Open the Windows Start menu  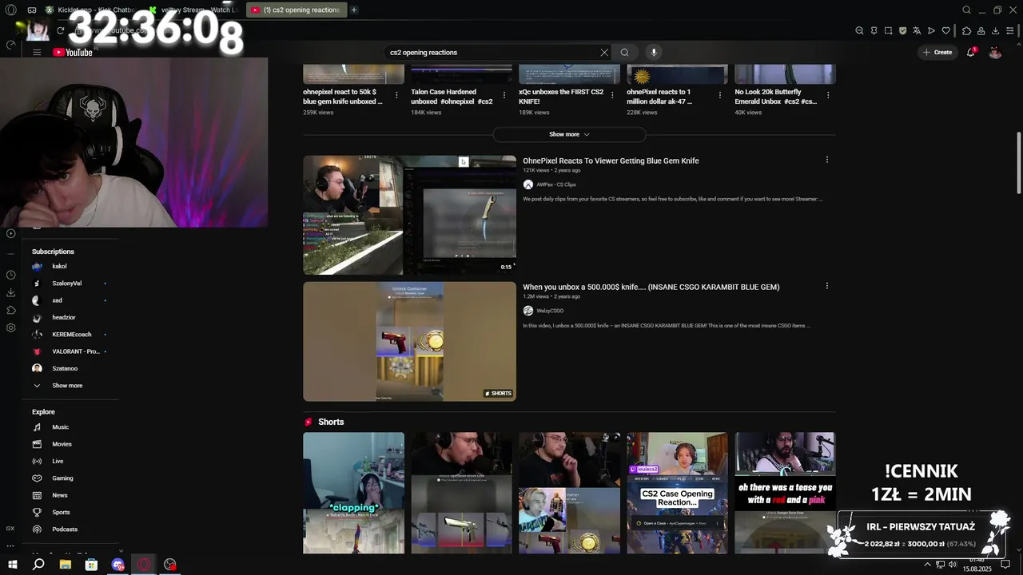tap(12, 565)
